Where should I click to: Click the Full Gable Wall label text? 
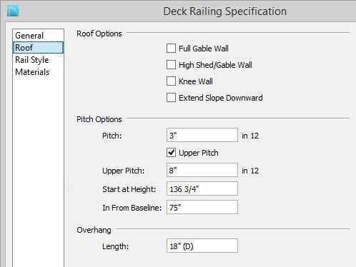point(204,49)
